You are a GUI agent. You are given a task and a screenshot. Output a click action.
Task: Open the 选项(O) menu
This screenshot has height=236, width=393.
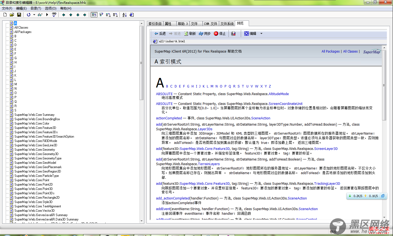coord(50,8)
